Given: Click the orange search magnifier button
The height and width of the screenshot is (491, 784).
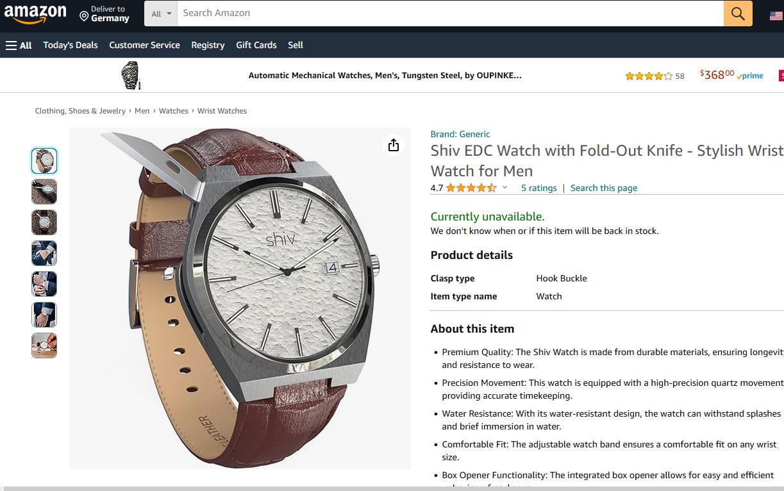Looking at the screenshot, I should point(738,13).
